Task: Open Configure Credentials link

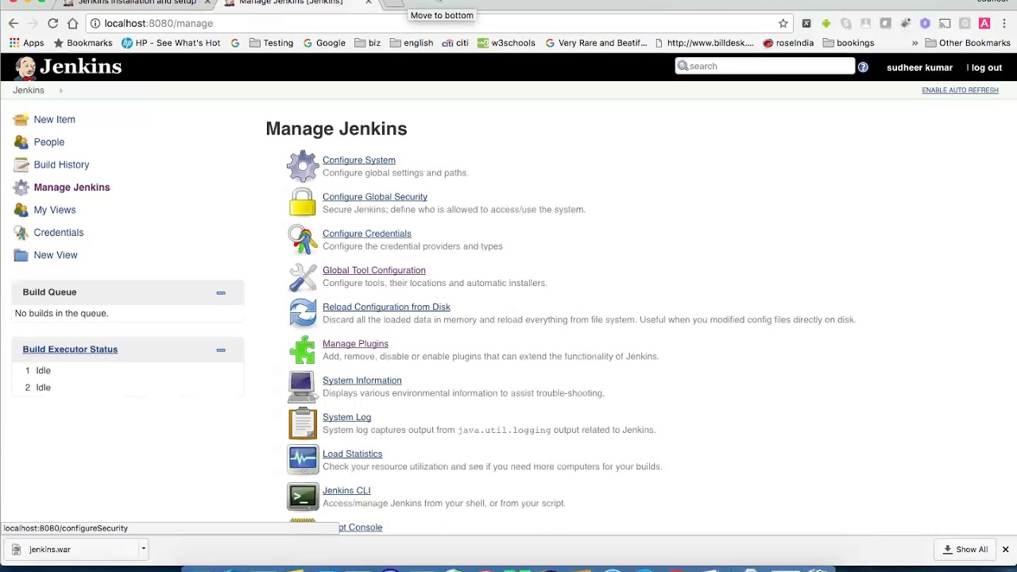Action: [366, 234]
